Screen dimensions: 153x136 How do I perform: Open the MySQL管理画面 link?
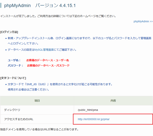(44, 50)
